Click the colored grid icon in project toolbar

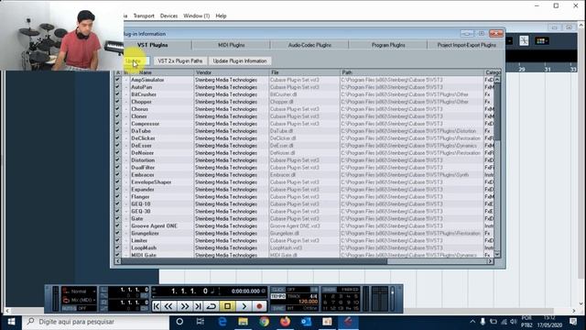541,40
